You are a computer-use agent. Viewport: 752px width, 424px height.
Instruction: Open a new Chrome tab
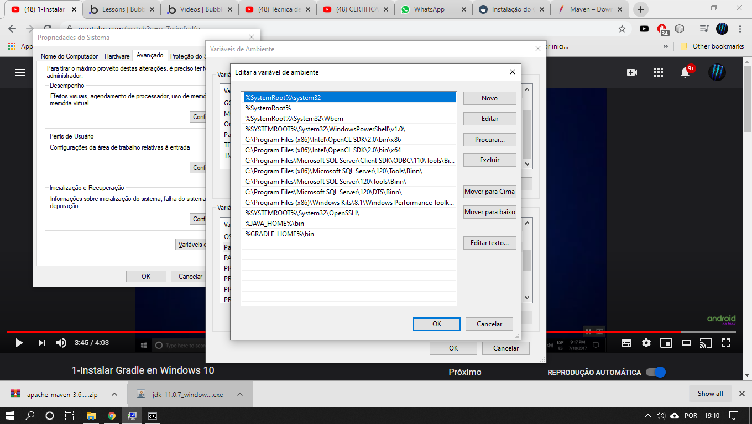point(641,9)
